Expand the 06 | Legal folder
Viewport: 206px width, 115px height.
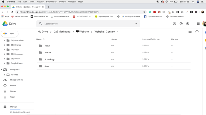coord(5,49)
